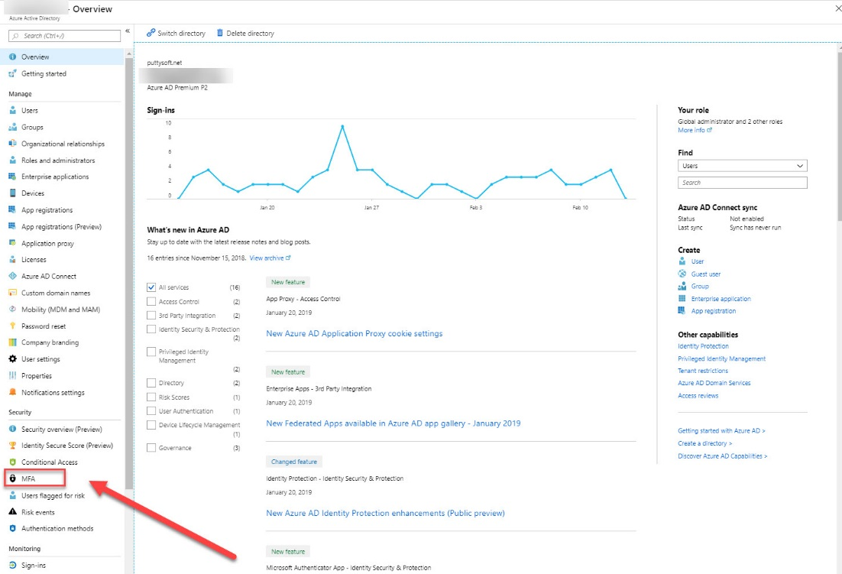Click the Tenant restrictions link
This screenshot has height=574, width=842.
pyautogui.click(x=703, y=371)
